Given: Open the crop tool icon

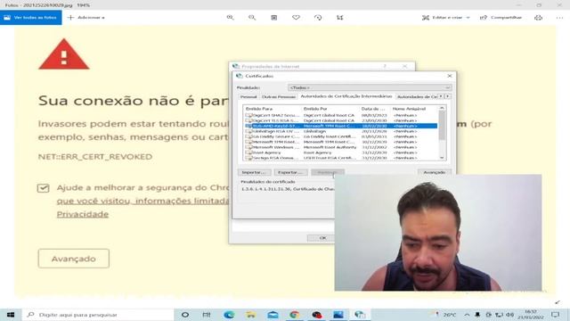Looking at the screenshot, I should [x=340, y=18].
